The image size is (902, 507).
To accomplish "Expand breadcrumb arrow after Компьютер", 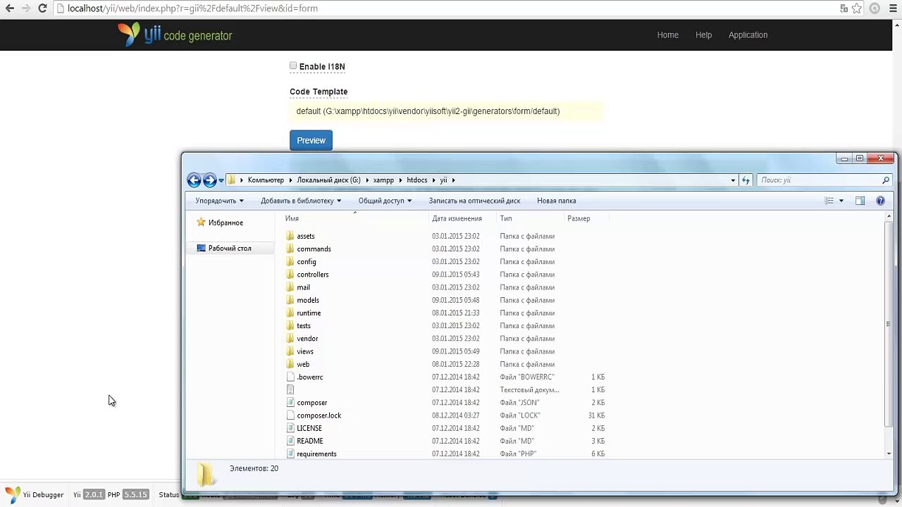I will (x=290, y=180).
